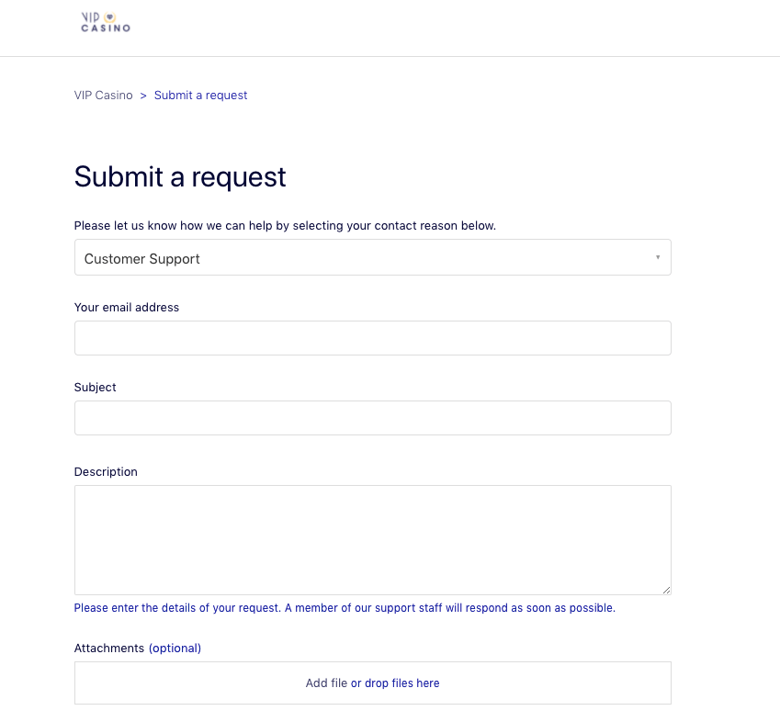
Task: Click the Description field label
Action: tap(106, 472)
